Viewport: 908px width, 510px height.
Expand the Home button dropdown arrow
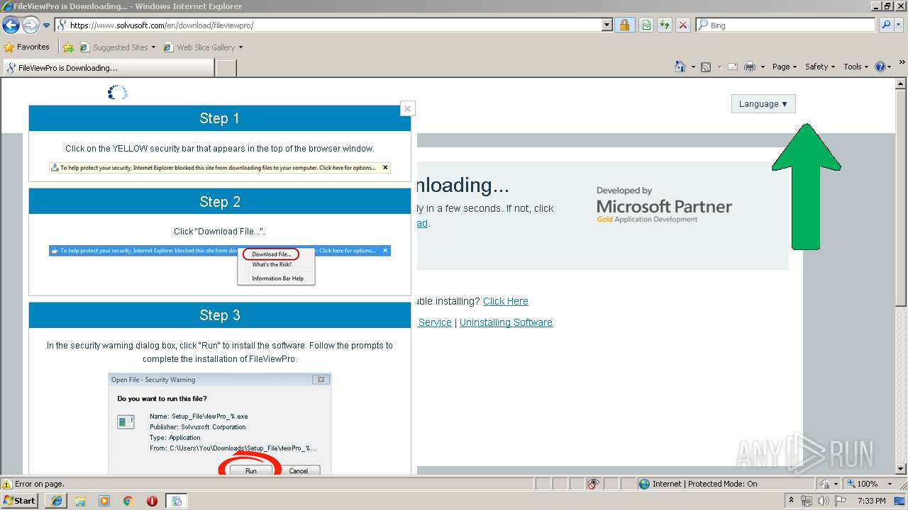tap(692, 67)
